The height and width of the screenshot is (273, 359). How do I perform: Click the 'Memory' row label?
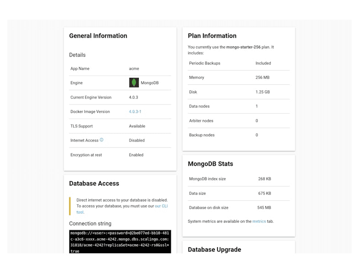[x=196, y=77]
